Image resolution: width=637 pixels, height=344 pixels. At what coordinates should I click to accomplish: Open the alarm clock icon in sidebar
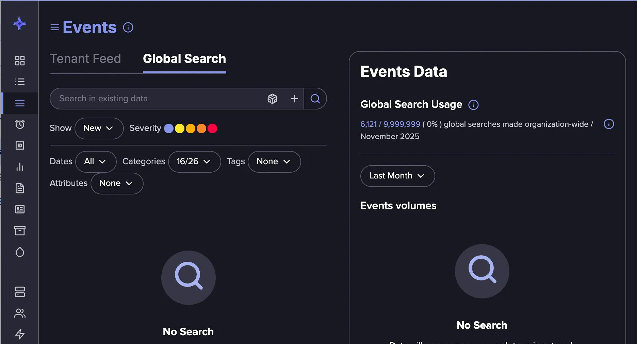[20, 124]
